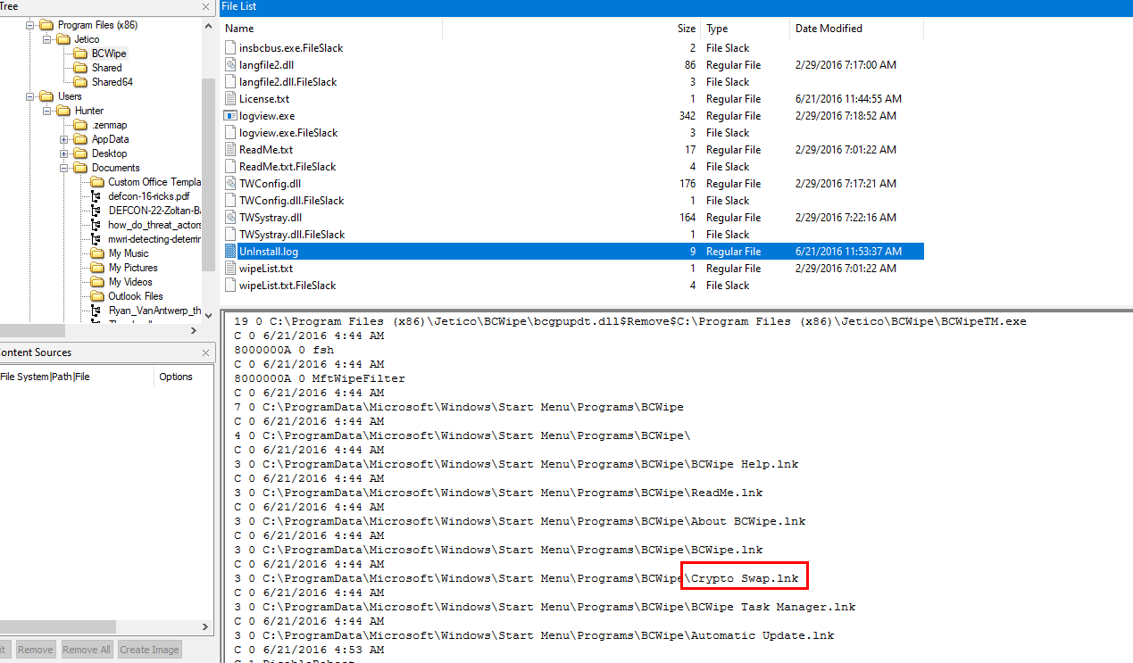Select Custom Office Templates folder icon
Viewport: 1133px width, 663px height.
coord(97,182)
